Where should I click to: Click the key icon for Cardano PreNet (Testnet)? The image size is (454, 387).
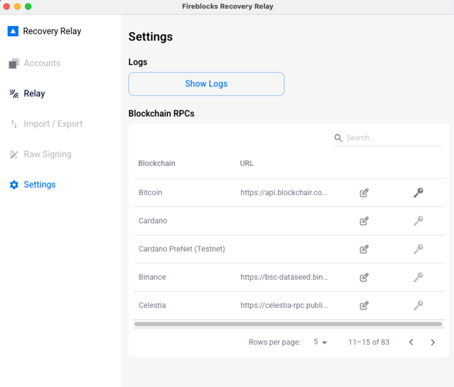(418, 249)
